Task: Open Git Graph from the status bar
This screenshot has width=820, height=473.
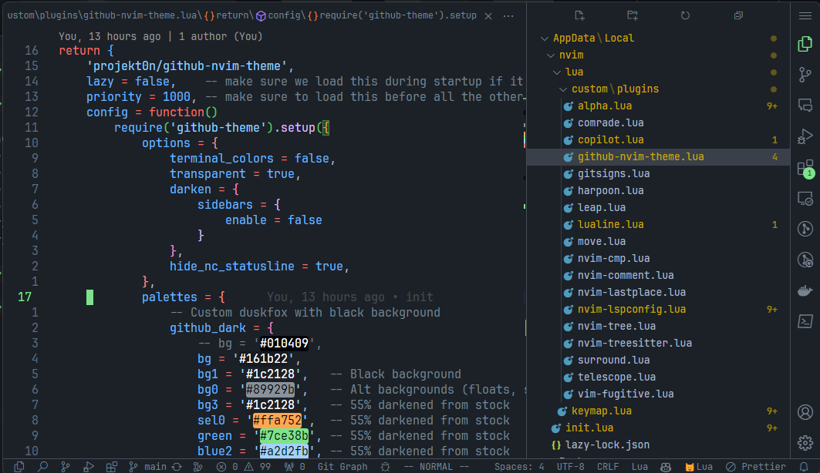Action: 342,466
